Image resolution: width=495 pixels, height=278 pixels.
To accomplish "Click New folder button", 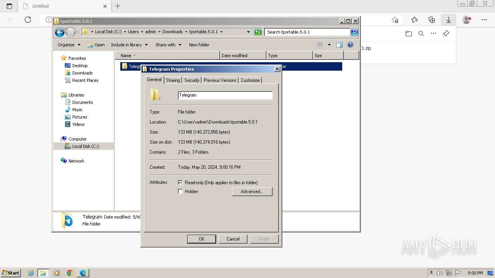I will pos(199,45).
